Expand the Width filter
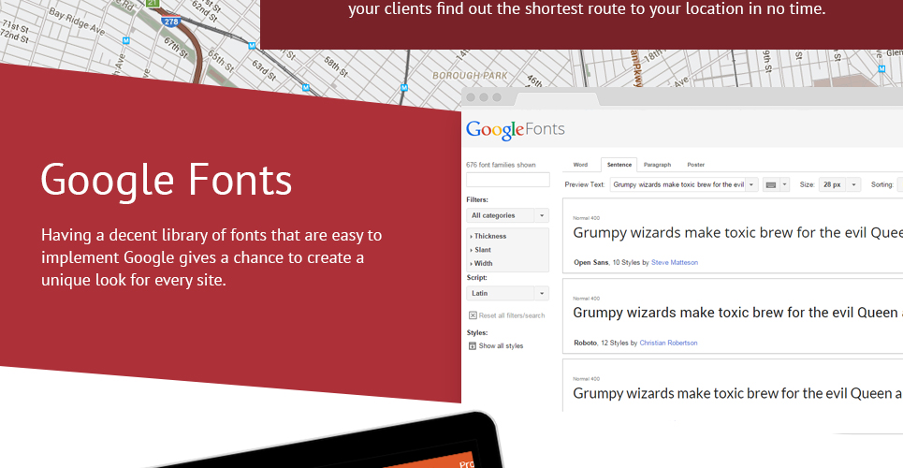The image size is (903, 468). (x=482, y=263)
